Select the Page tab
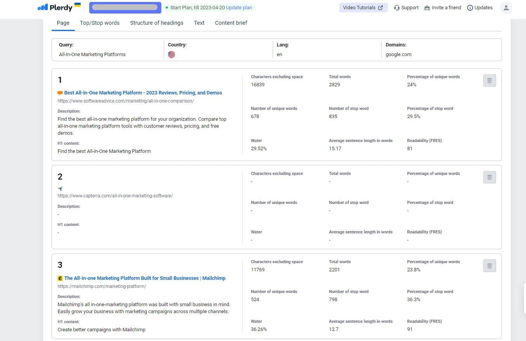Viewport: 526px width, 341px height. 63,23
